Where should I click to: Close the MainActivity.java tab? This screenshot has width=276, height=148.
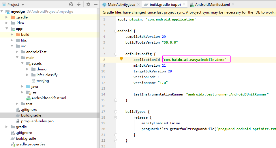pos(138,4)
